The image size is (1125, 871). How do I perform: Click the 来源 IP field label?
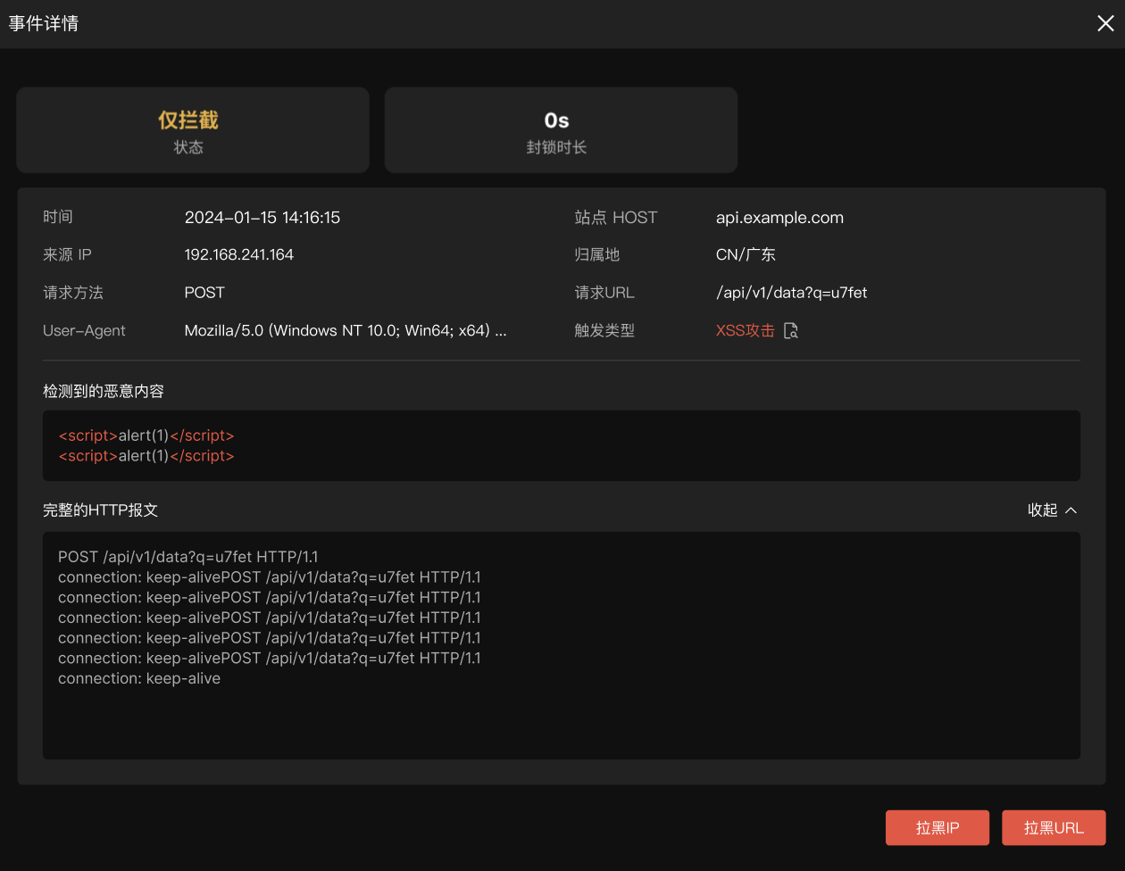[67, 255]
